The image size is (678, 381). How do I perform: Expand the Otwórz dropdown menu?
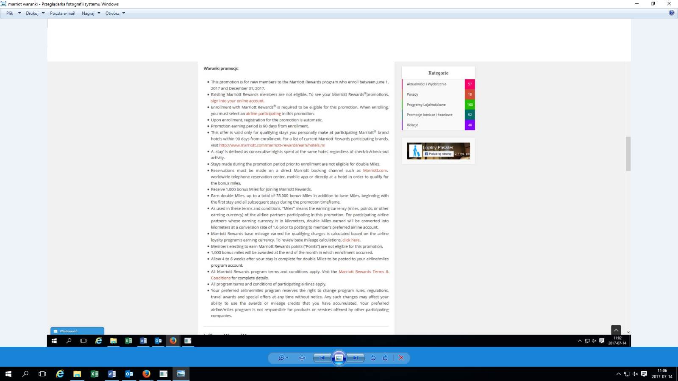[x=115, y=13]
